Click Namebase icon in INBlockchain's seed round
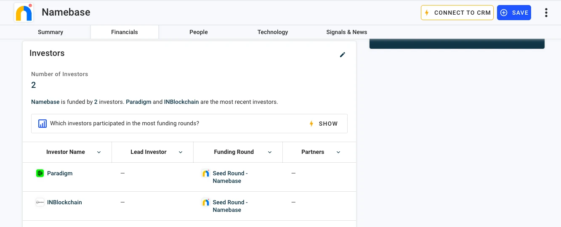 click(205, 202)
